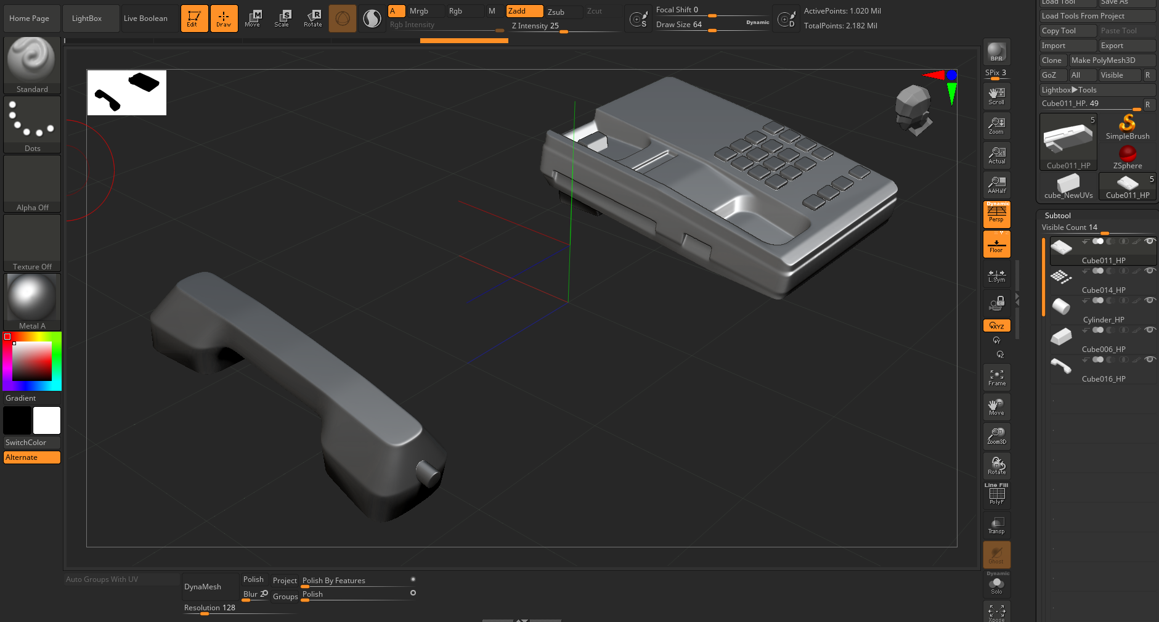Open the Metal A material picker

(x=32, y=302)
